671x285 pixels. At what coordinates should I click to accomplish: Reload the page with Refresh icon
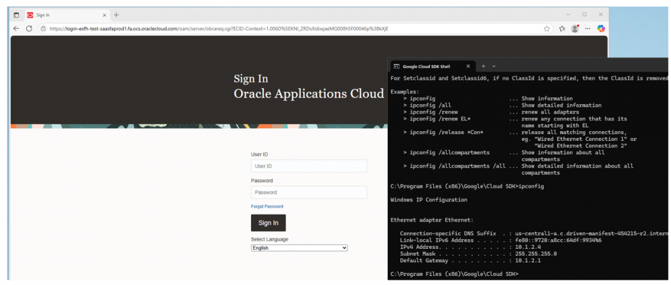[29, 29]
